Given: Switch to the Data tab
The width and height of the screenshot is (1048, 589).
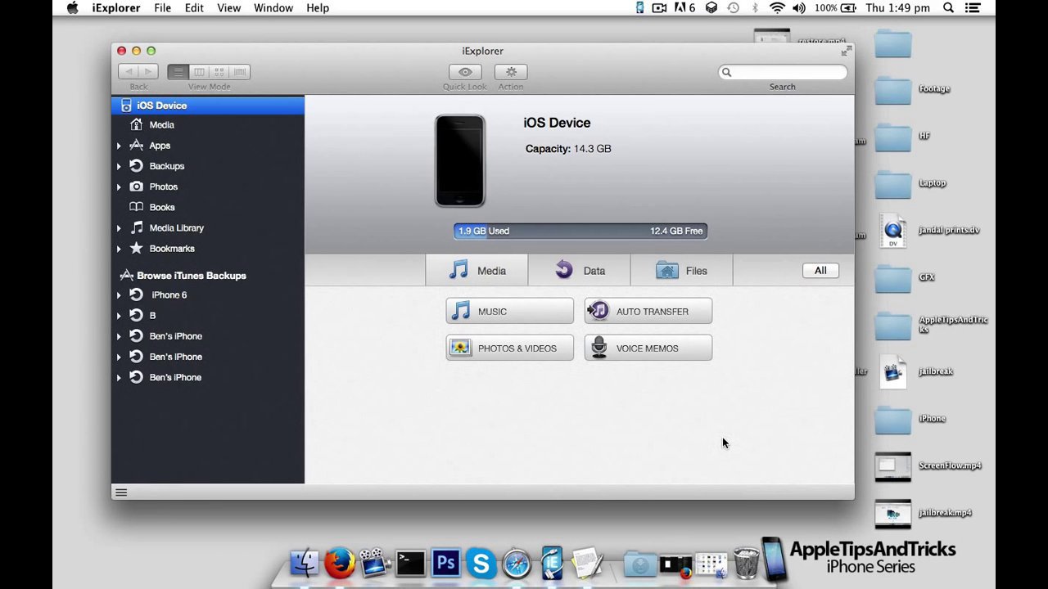Looking at the screenshot, I should pos(580,271).
